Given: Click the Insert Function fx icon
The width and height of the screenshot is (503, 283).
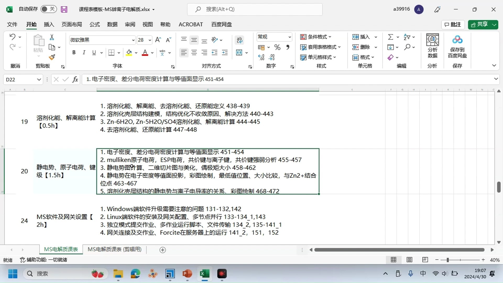Looking at the screenshot, I should pos(75,79).
